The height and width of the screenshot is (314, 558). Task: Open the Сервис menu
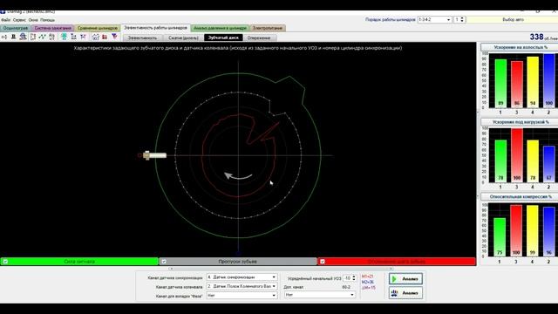coord(19,20)
